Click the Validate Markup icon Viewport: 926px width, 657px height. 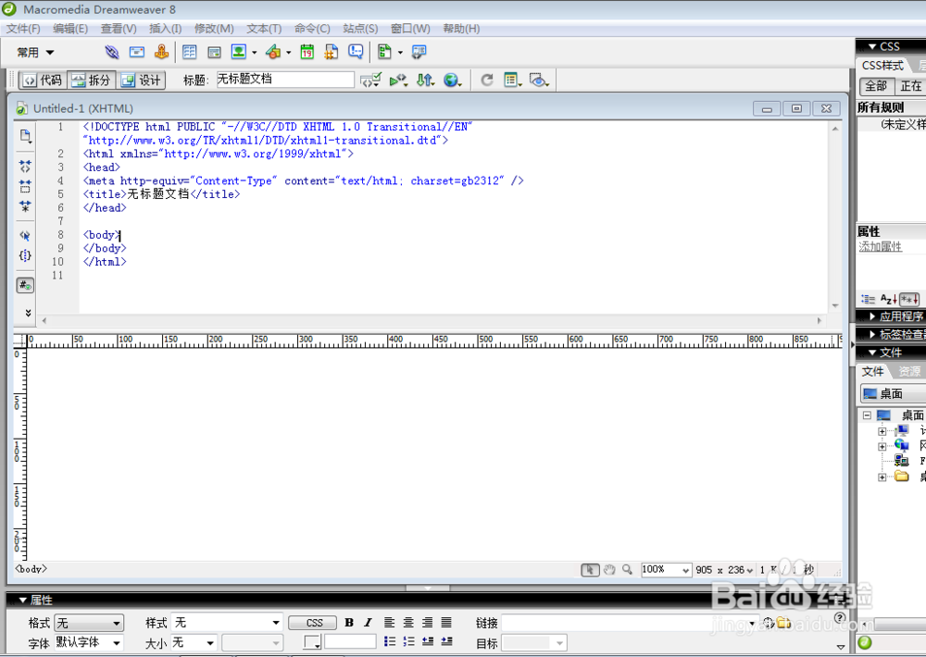pos(371,80)
